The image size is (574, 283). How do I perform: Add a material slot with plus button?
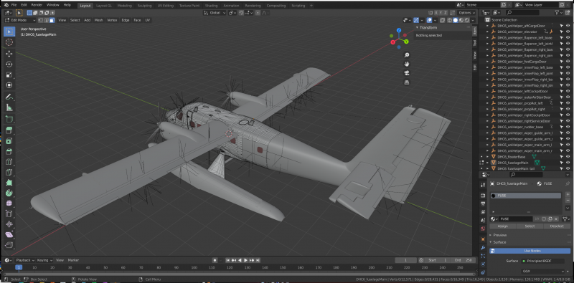click(x=568, y=194)
